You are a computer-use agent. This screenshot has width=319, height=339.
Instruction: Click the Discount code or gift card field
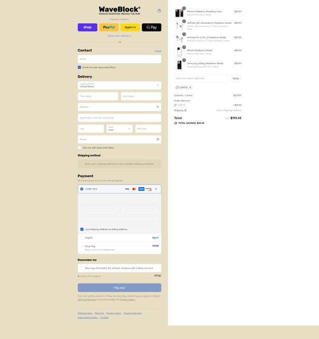[x=201, y=78]
